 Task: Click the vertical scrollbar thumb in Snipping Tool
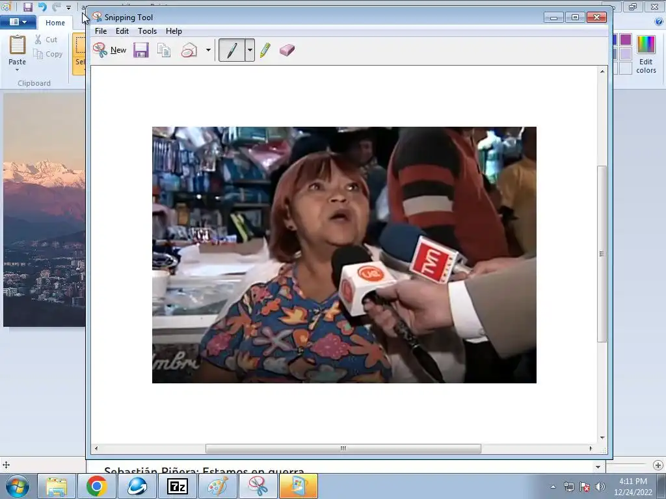[602, 254]
